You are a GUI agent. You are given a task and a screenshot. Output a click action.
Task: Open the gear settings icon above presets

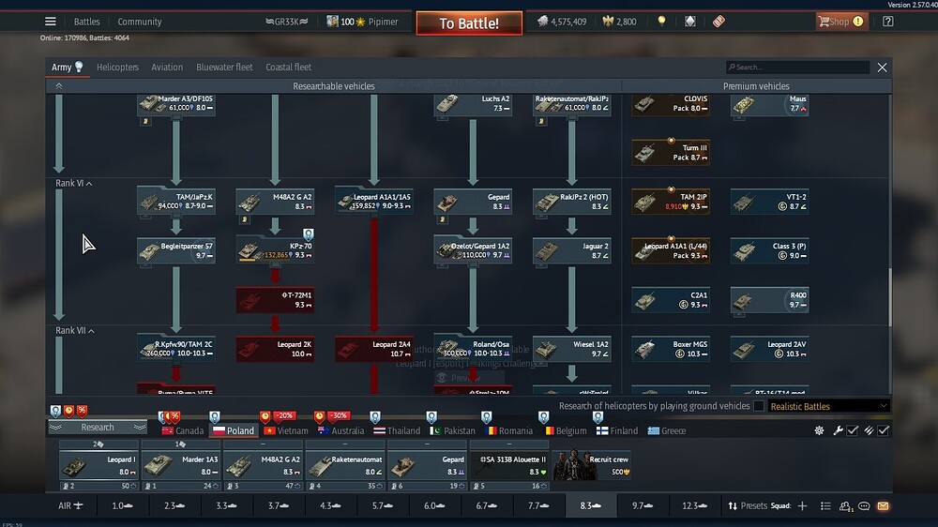pyautogui.click(x=819, y=430)
